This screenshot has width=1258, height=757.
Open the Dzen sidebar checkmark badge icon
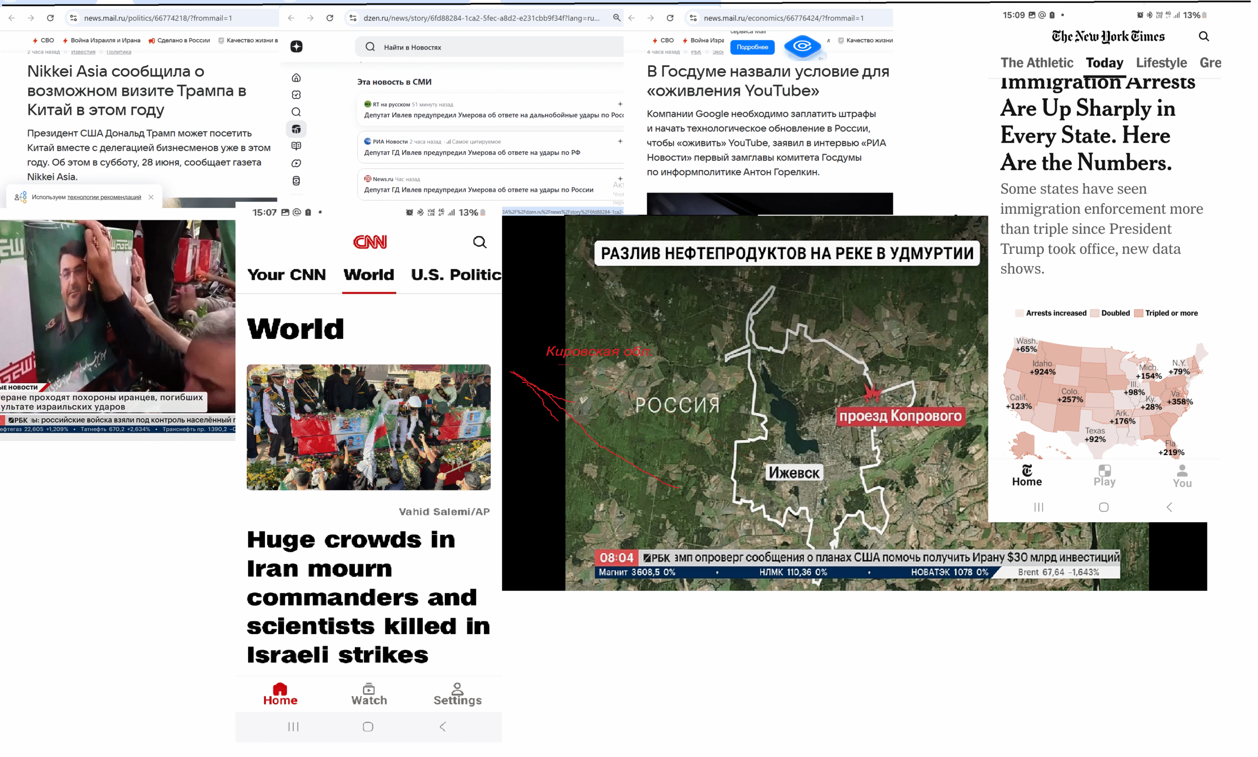(296, 94)
